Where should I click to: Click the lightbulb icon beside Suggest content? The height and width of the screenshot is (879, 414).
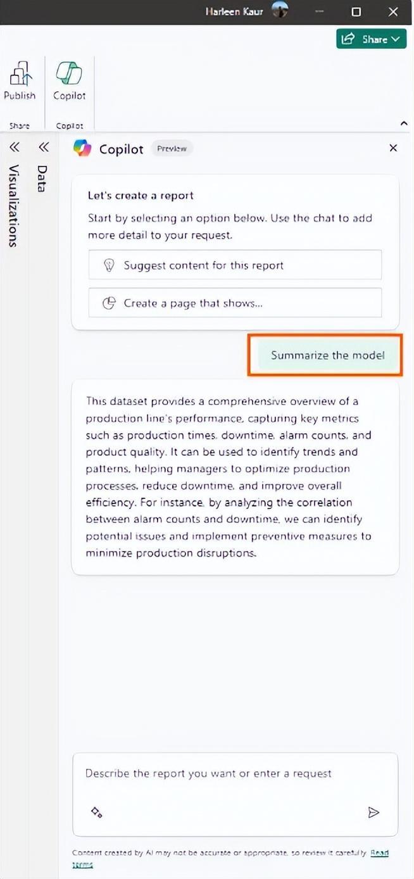tap(109, 265)
